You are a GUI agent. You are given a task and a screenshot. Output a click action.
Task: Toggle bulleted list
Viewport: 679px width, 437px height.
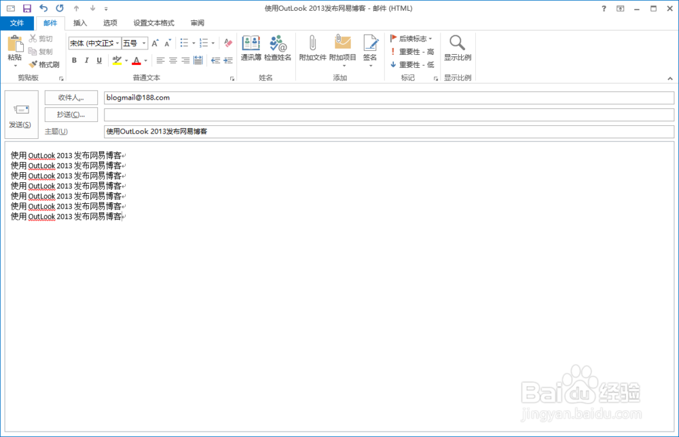point(184,43)
